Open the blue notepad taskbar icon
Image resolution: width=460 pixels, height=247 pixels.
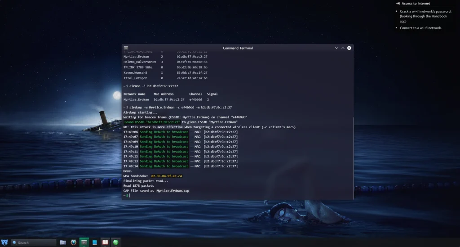pos(95,243)
